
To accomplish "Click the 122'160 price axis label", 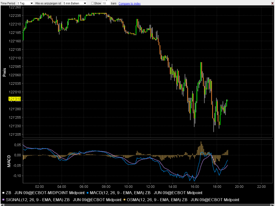I will [15, 41].
